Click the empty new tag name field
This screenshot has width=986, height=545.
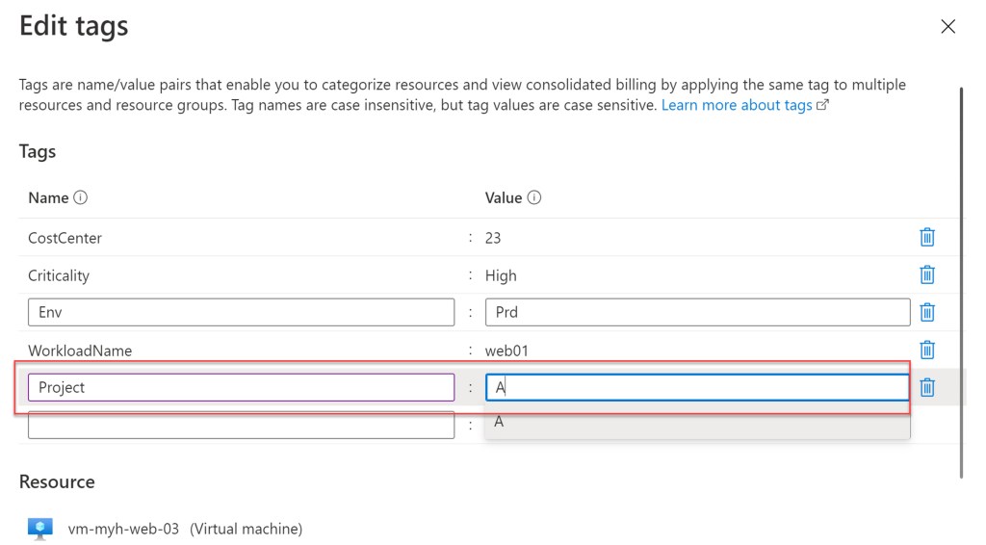click(x=241, y=425)
